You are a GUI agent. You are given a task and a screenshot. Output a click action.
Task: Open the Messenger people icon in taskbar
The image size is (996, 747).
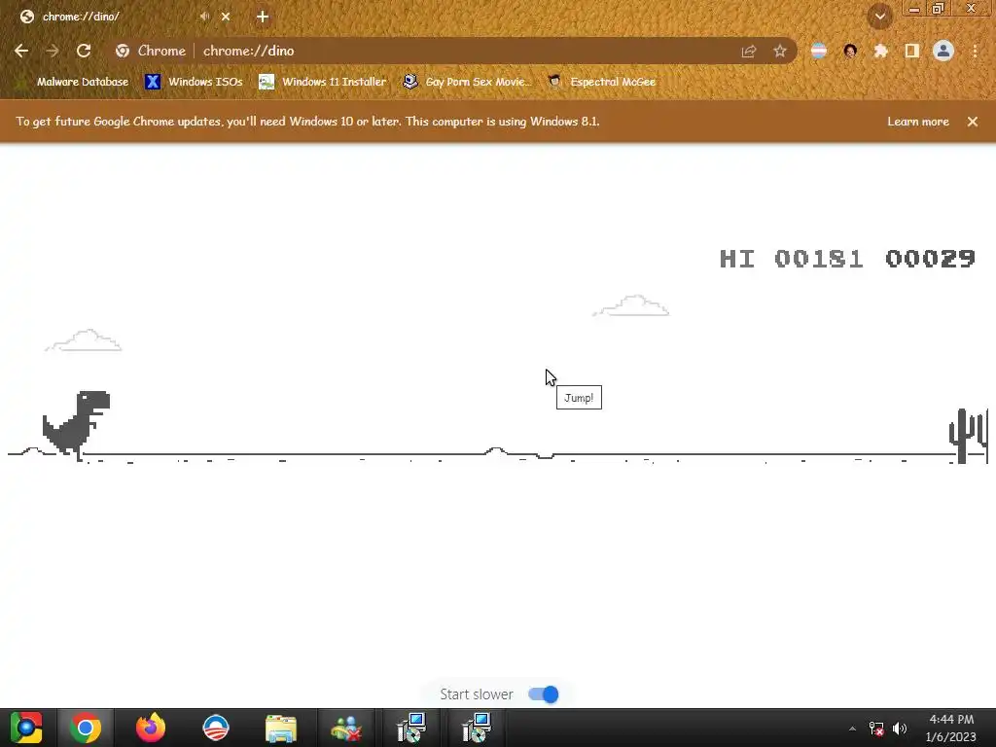[346, 729]
